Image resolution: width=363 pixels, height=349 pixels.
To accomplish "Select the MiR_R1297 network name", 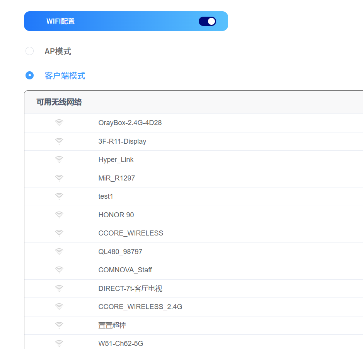I will pyautogui.click(x=116, y=178).
